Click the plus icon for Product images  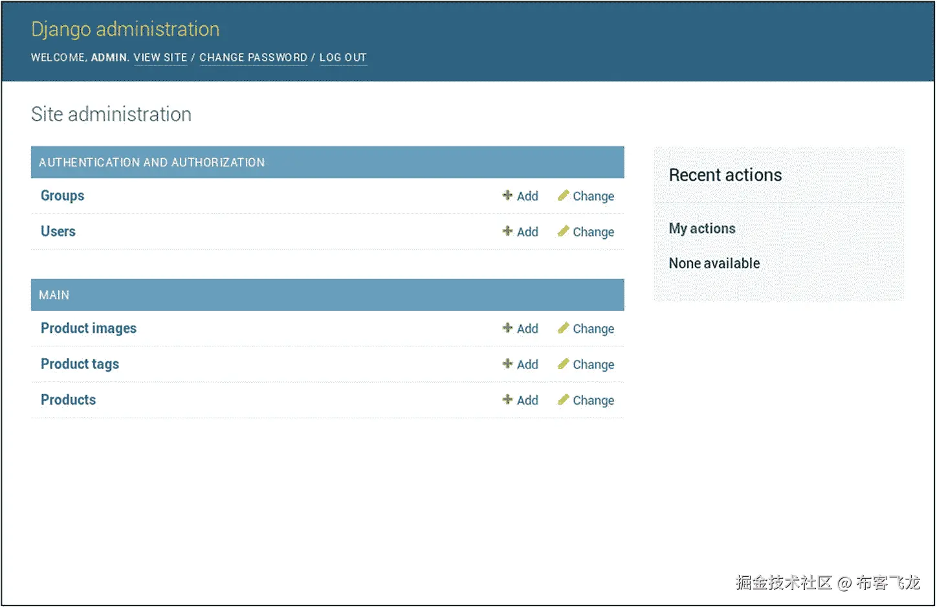coord(507,328)
